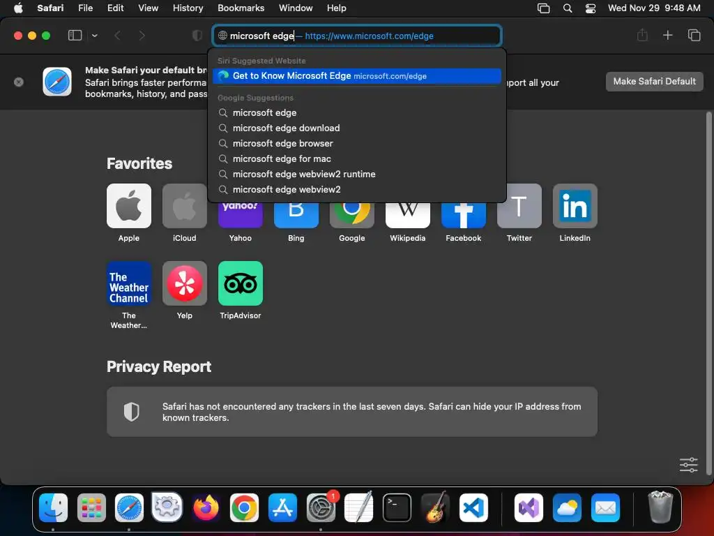Open Visual Studio Code from the Dock
The height and width of the screenshot is (536, 714).
click(473, 507)
